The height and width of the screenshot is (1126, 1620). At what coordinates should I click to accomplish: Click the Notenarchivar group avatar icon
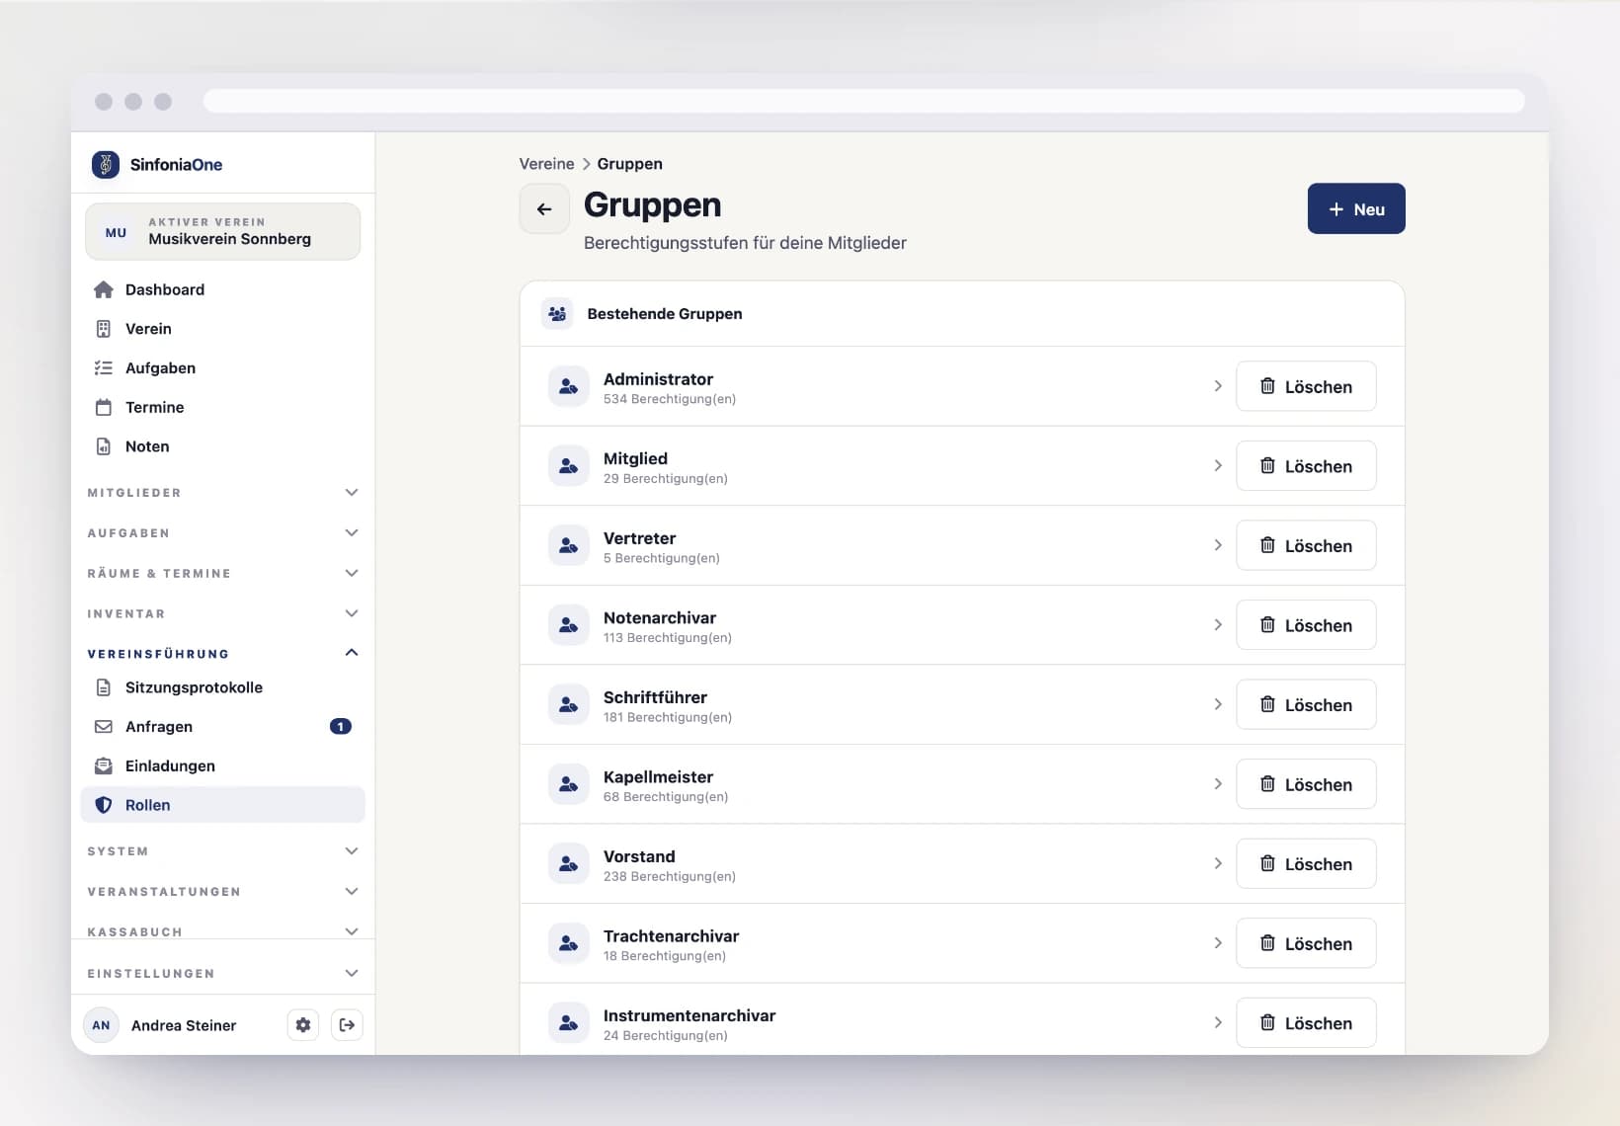[x=569, y=625]
